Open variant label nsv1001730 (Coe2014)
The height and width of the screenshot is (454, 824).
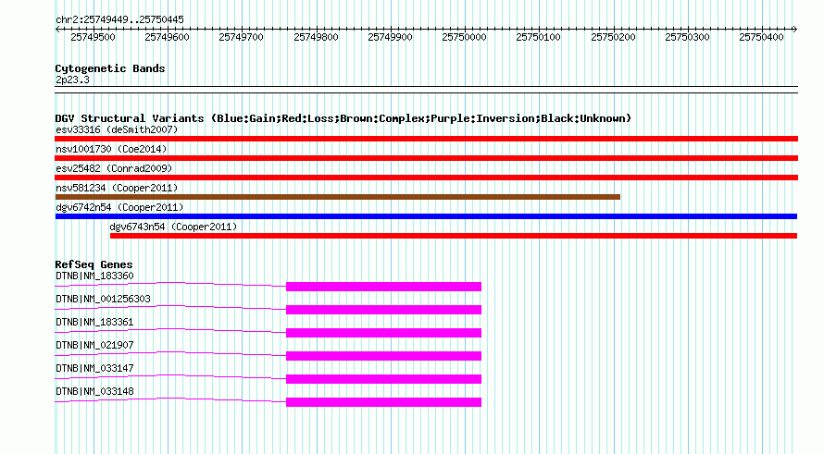(x=111, y=149)
